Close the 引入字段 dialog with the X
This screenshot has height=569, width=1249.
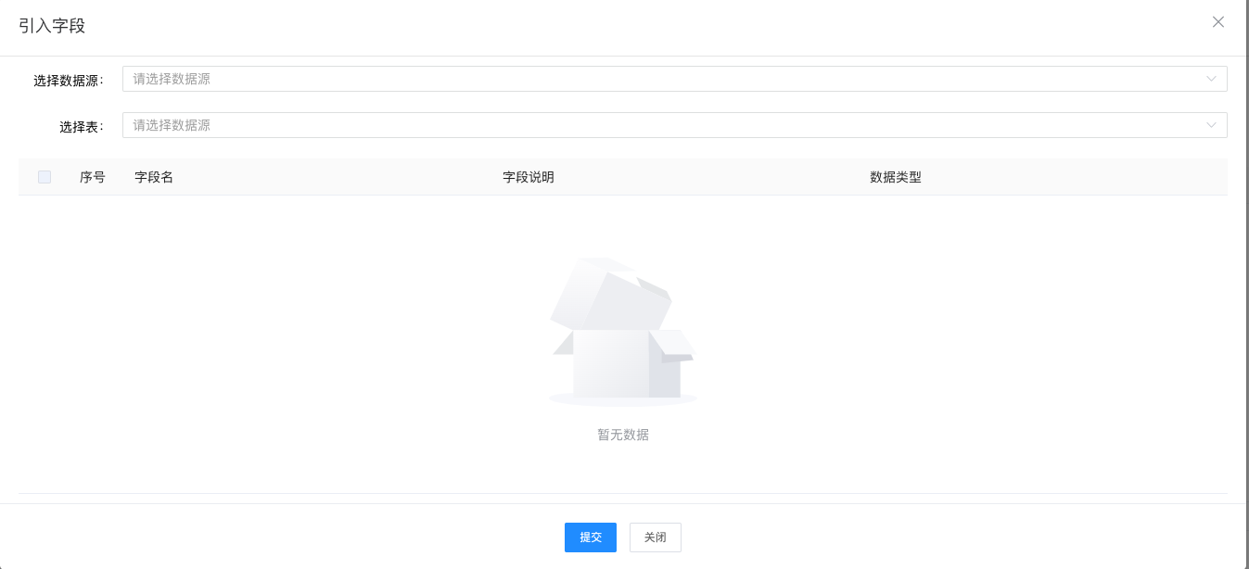pos(1218,22)
